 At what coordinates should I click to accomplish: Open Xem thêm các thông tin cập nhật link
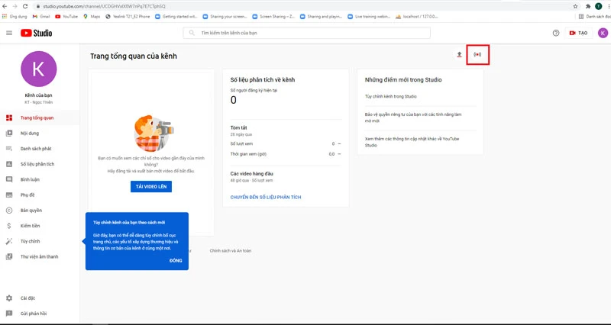(412, 142)
